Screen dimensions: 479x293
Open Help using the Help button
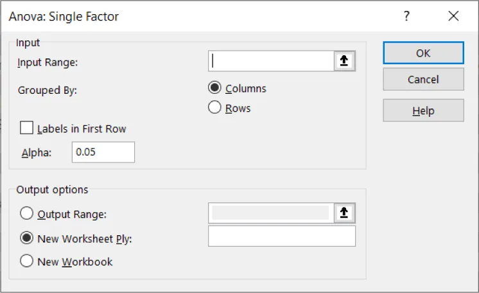click(423, 111)
